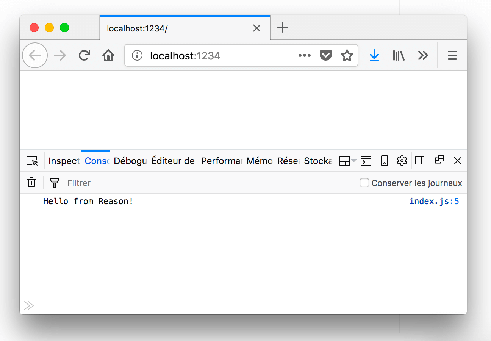Switch to the Inspecteur tab

(64, 161)
